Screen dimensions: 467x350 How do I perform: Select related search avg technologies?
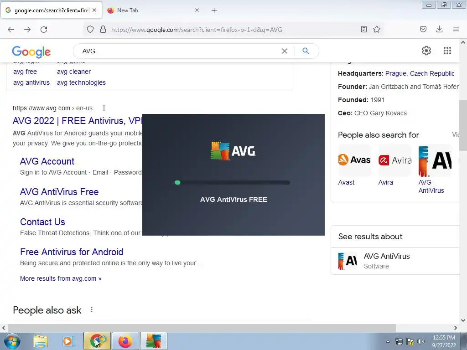click(81, 83)
